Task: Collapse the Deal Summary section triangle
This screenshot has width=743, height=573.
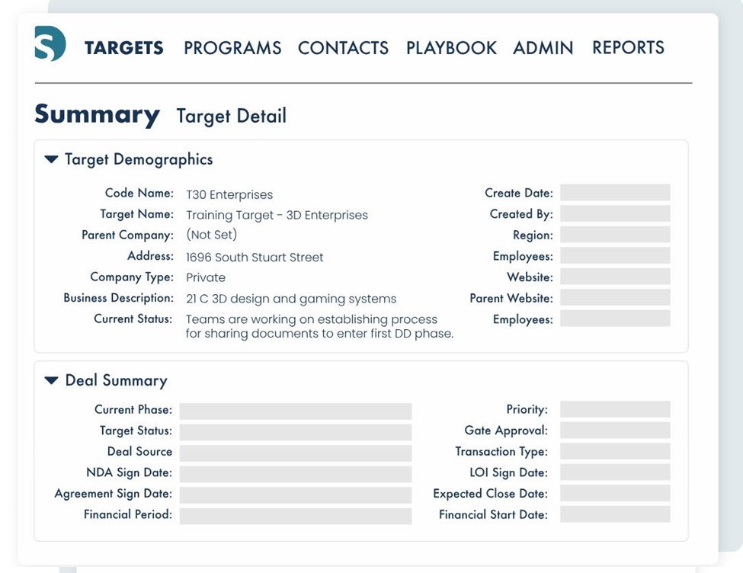Action: 51,380
